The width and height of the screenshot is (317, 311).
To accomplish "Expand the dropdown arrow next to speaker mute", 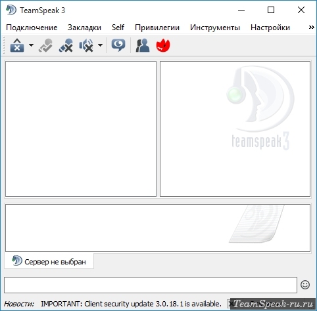I will tap(100, 45).
